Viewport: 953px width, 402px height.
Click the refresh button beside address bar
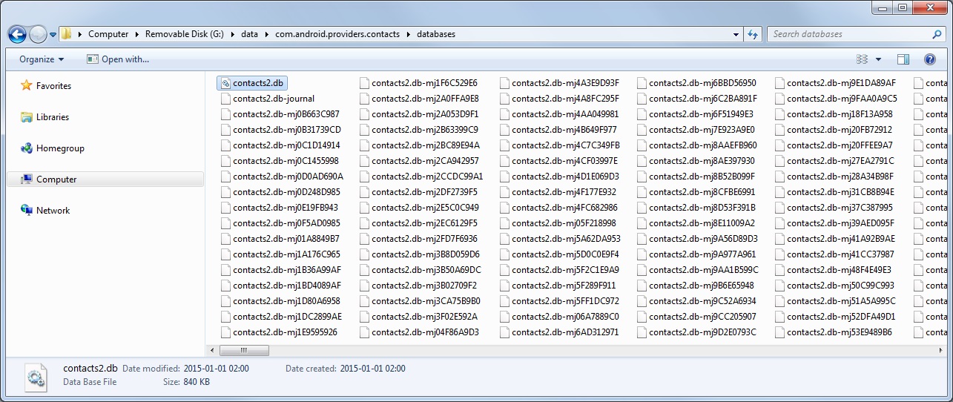click(x=754, y=34)
